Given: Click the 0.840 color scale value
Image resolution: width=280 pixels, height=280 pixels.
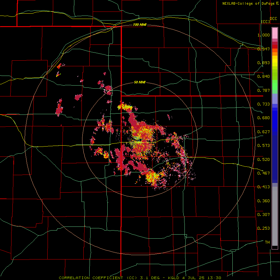Looking at the screenshot, I should tap(264, 77).
